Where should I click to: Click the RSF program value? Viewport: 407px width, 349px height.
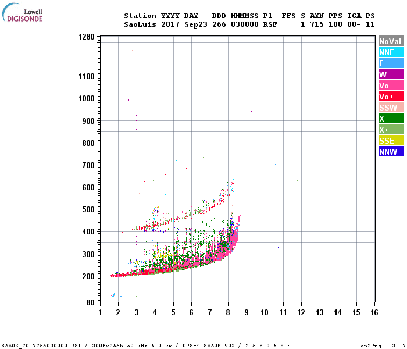(270, 24)
